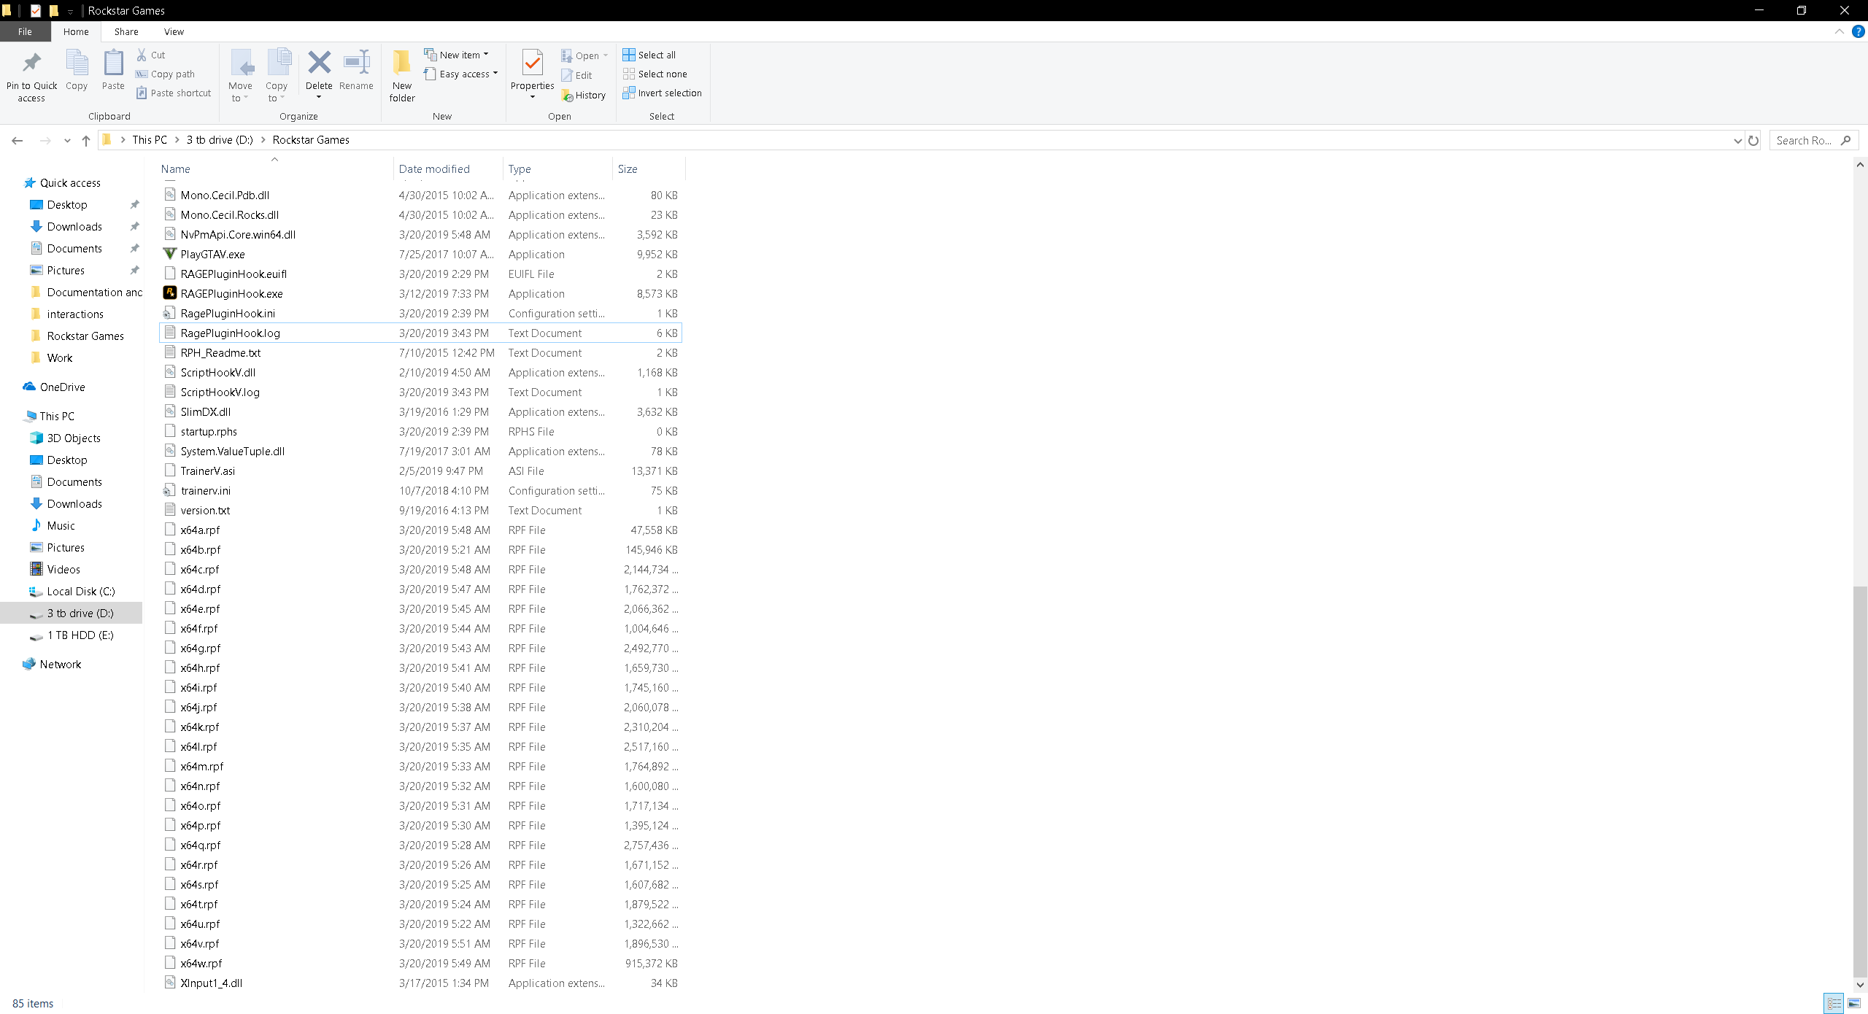Click Copy path button
Viewport: 1868px width, 1014px height.
[x=166, y=74]
